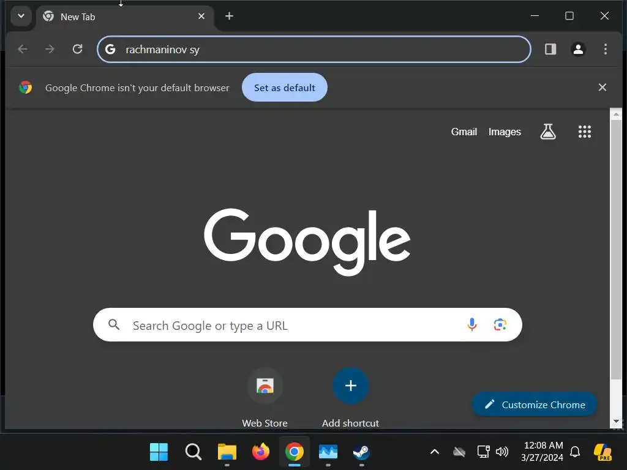Reload the current page
The width and height of the screenshot is (627, 470).
tap(78, 49)
